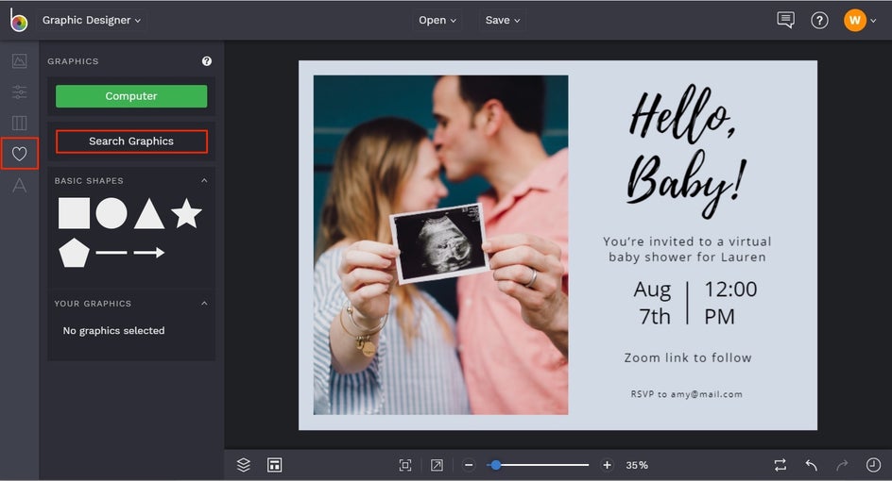Click the help question mark in top bar
The height and width of the screenshot is (481, 892).
coord(819,20)
